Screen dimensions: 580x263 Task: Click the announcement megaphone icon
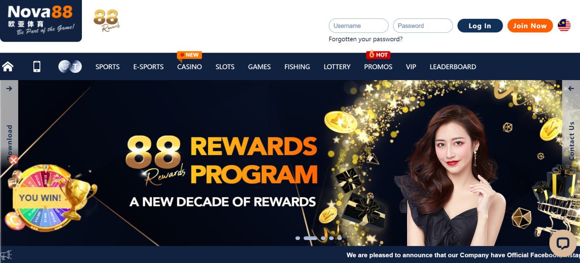point(6,255)
